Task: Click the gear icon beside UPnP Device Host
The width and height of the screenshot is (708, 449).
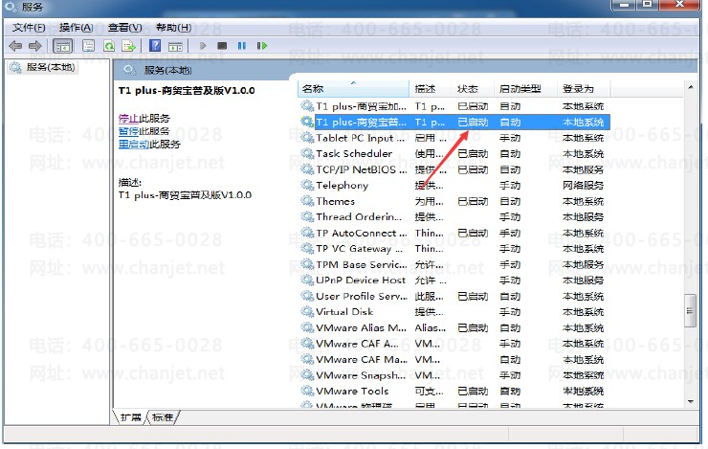Action: pyautogui.click(x=307, y=281)
